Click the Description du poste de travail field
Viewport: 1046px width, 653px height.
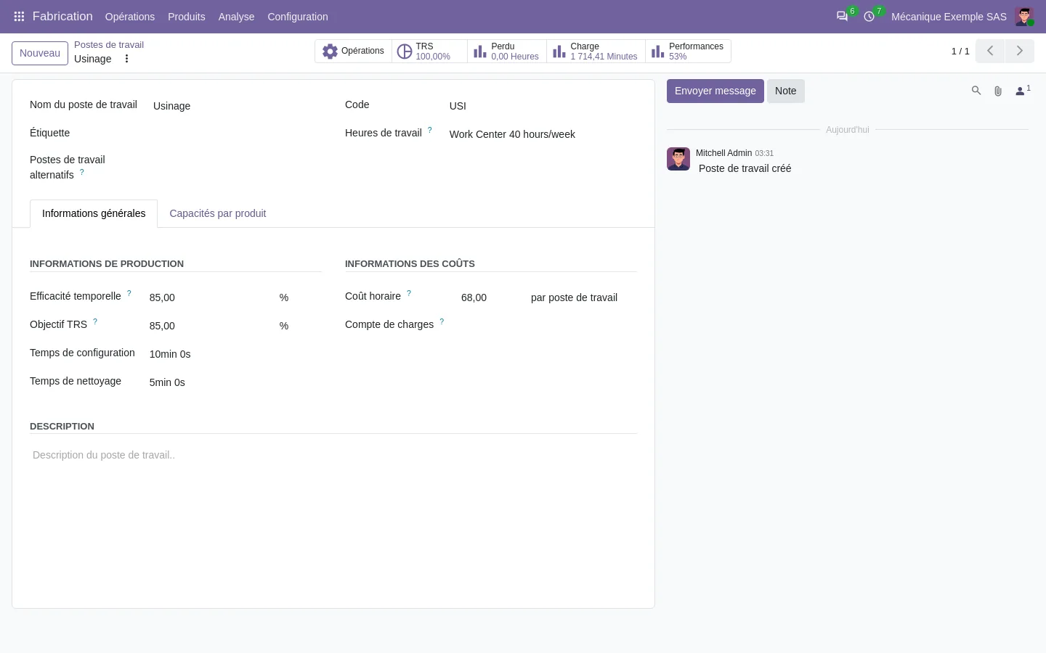[333, 455]
